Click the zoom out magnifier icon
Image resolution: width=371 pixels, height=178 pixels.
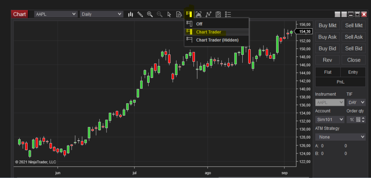(x=160, y=15)
